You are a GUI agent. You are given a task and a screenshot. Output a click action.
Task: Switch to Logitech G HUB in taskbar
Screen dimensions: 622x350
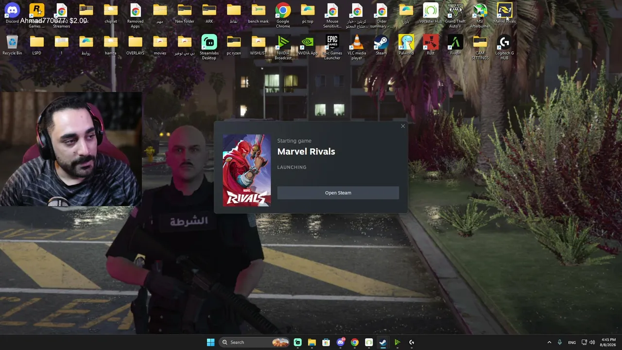pyautogui.click(x=412, y=342)
